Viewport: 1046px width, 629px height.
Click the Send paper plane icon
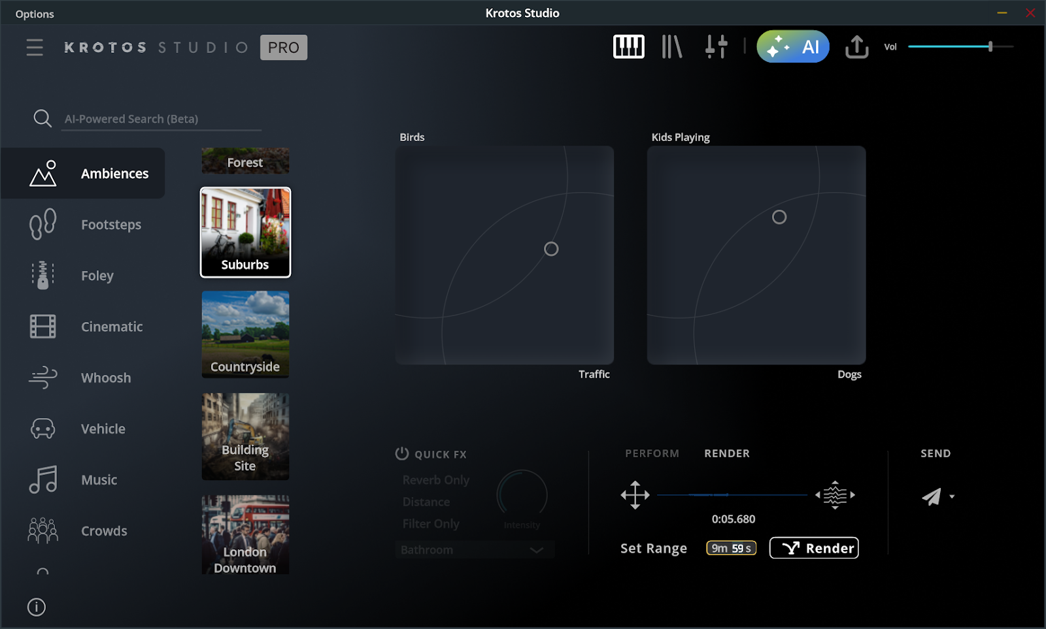[932, 496]
